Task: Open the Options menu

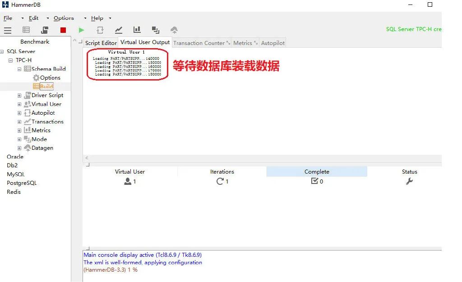Action: point(64,18)
